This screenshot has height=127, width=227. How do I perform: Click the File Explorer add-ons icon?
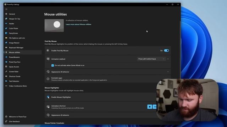pos(6,38)
